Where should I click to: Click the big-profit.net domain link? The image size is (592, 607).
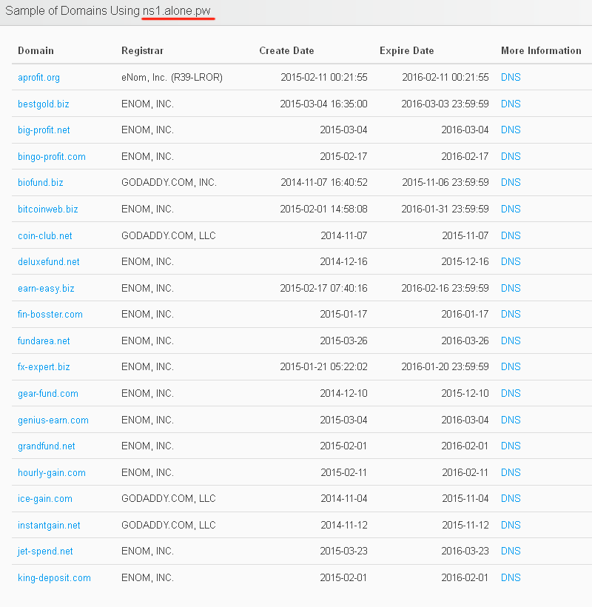44,130
